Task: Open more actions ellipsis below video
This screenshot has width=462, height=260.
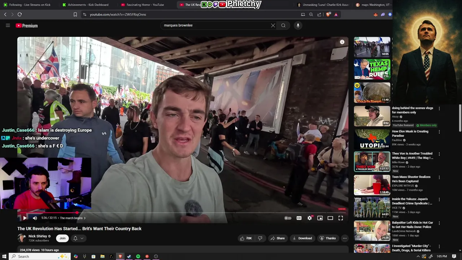Action: 345,238
